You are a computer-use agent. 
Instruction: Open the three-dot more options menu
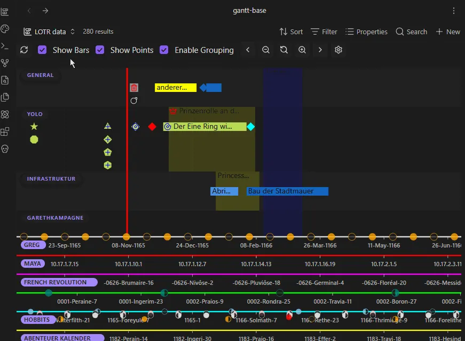(453, 11)
